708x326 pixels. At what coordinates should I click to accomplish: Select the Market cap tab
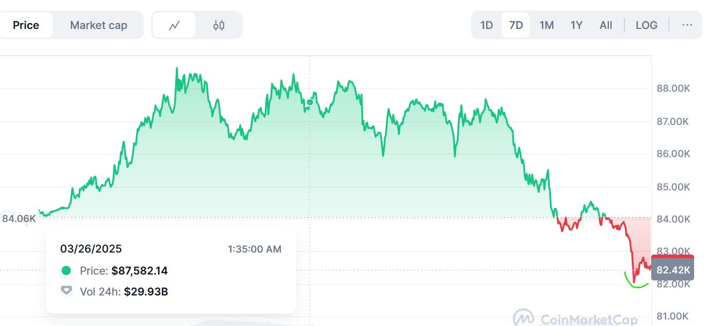99,25
